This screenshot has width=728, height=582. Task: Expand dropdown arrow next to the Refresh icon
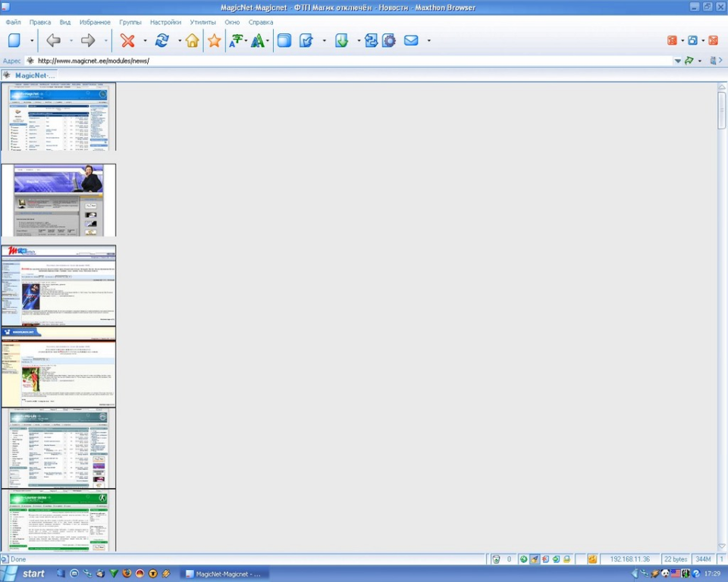click(180, 41)
